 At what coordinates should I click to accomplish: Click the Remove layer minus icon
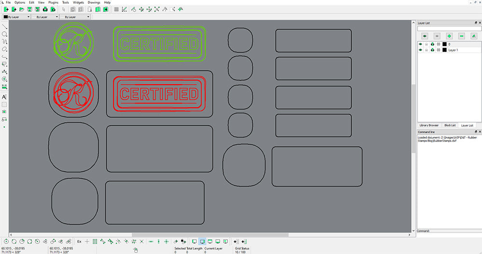(461, 36)
